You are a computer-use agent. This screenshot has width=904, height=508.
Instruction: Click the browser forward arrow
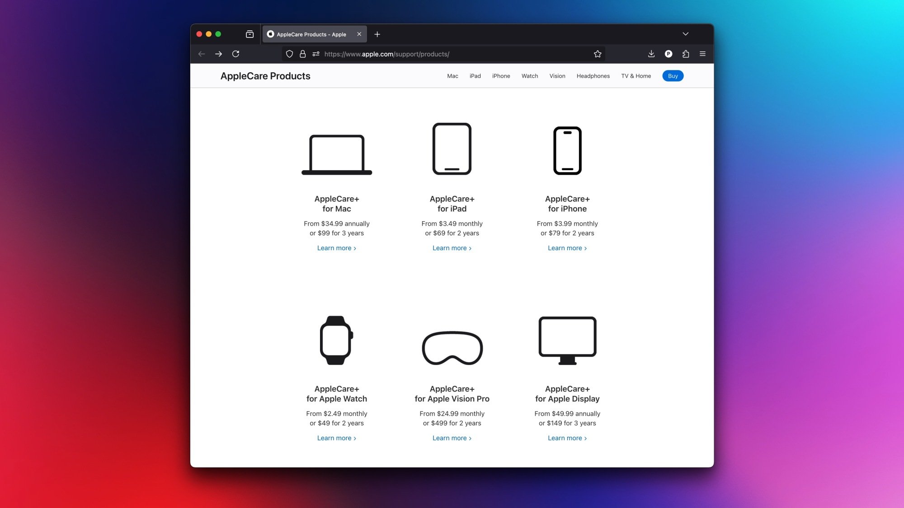pyautogui.click(x=219, y=54)
